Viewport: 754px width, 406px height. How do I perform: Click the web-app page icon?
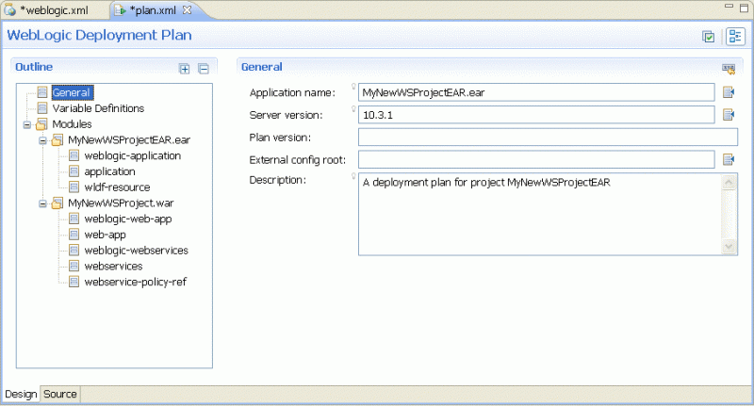[74, 234]
